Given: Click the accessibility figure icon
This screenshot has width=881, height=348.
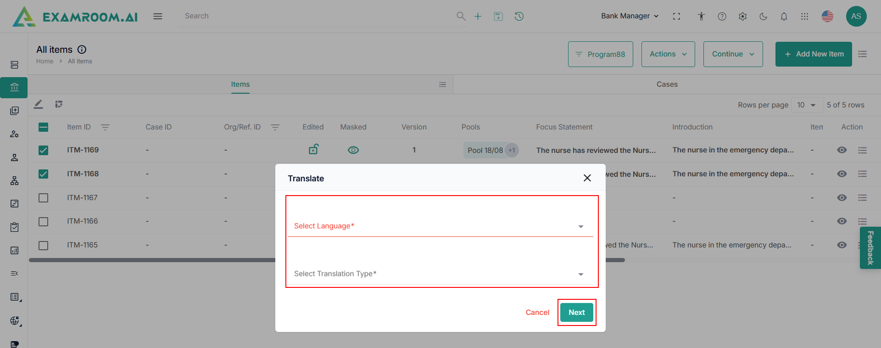Looking at the screenshot, I should tap(701, 17).
